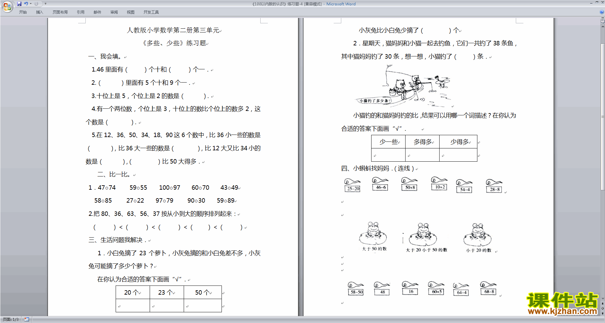Click the line 2.把80、36、63、56、37按从小到大
This screenshot has height=323, width=605.
point(163,214)
